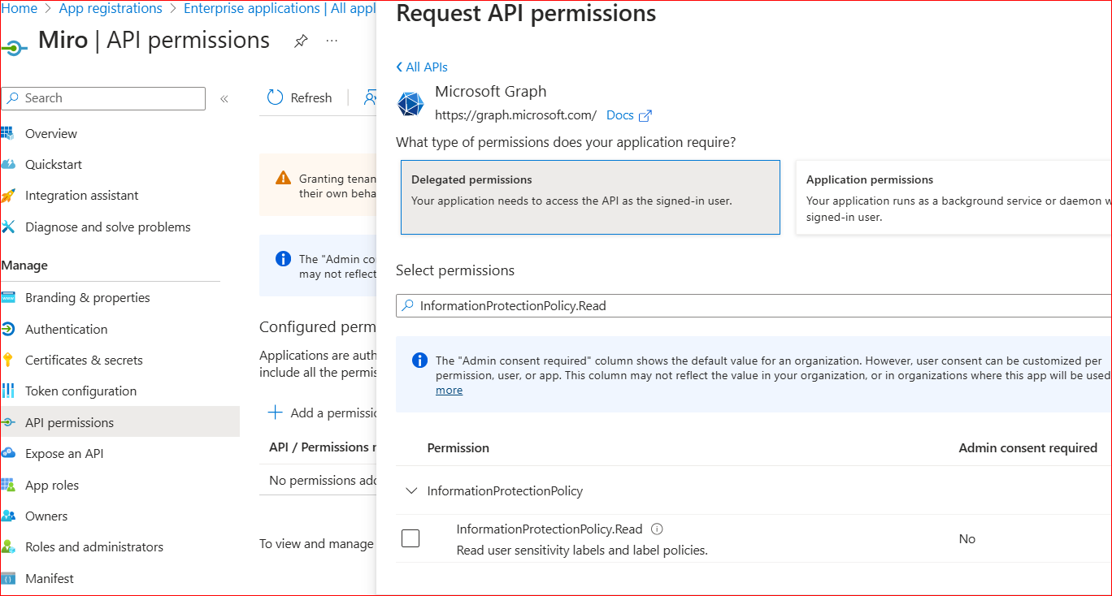
Task: Click the Expose an API cloud icon
Action: (8, 453)
